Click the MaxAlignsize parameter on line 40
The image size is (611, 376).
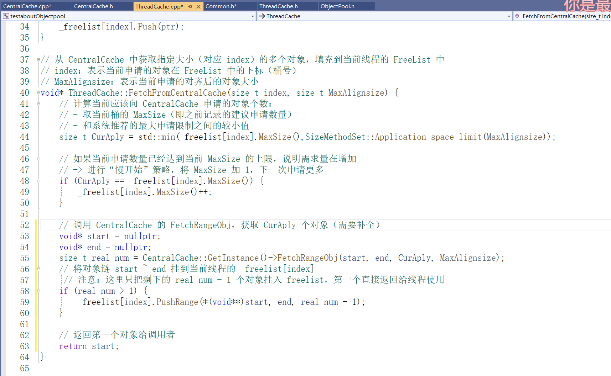pos(356,93)
